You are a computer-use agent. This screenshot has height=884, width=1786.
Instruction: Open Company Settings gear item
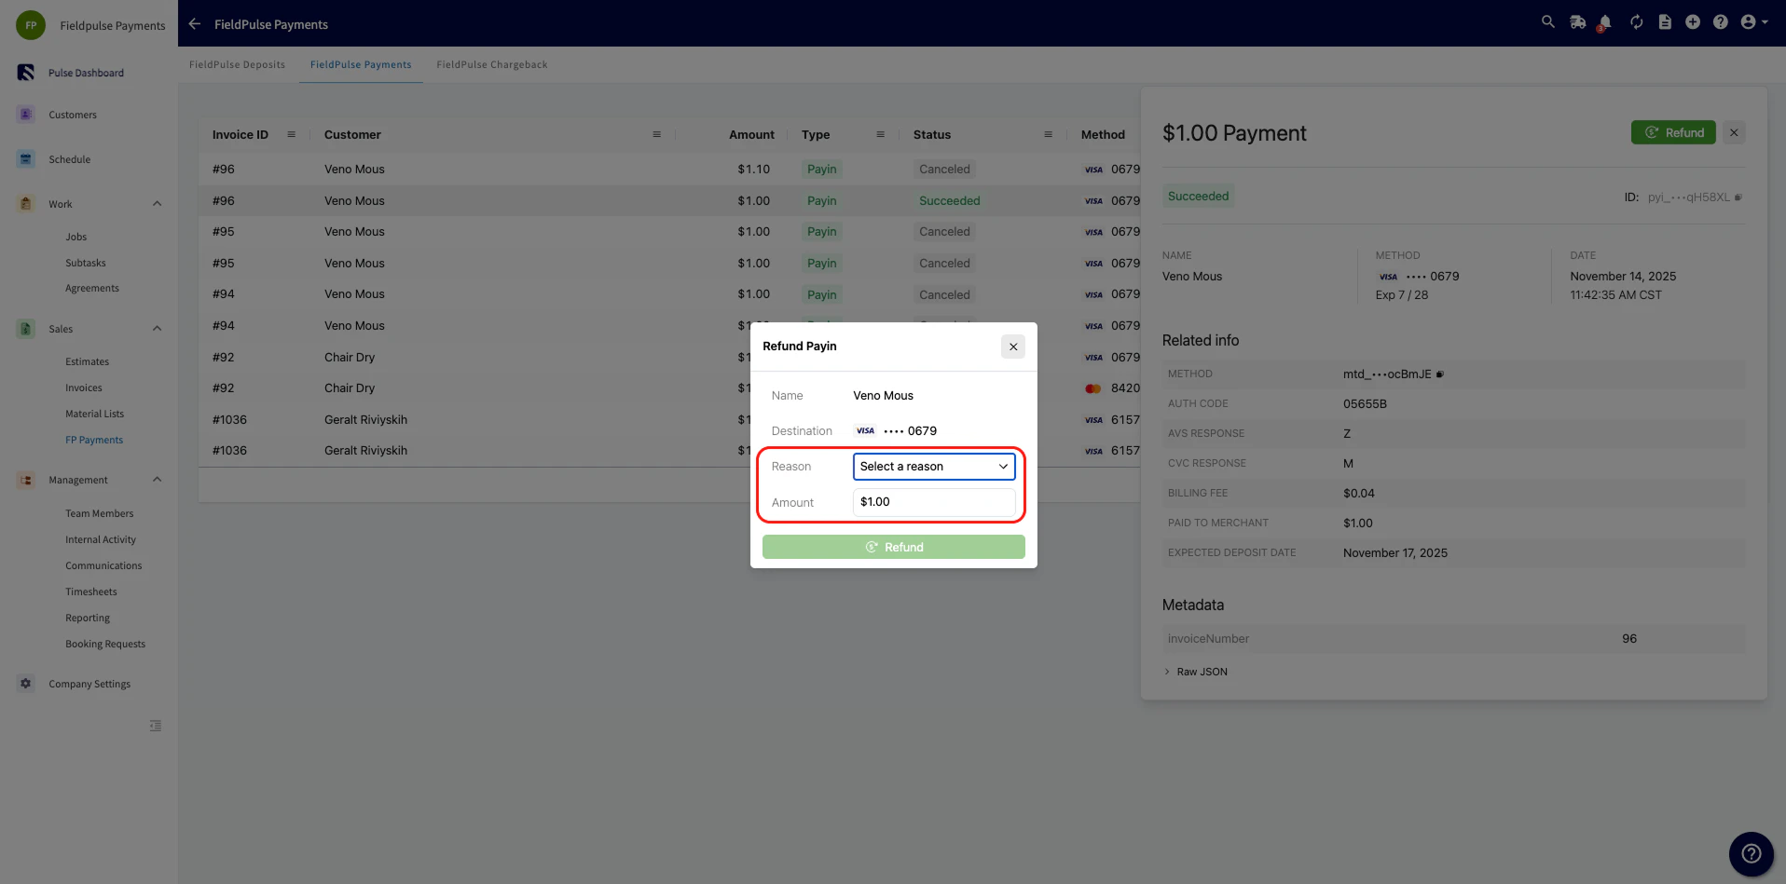(89, 684)
